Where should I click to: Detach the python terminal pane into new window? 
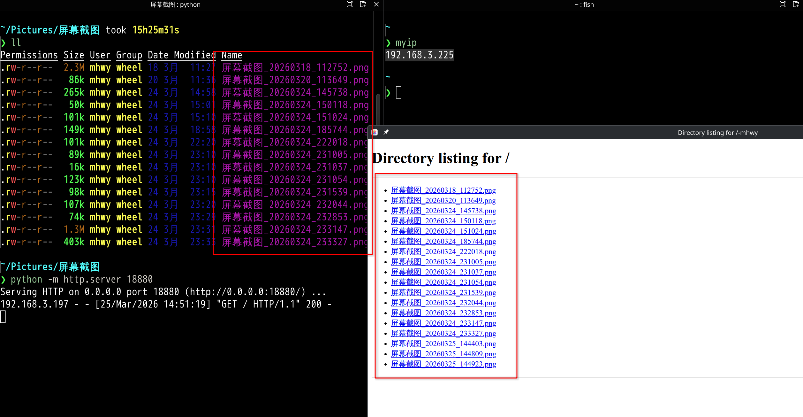point(363,4)
